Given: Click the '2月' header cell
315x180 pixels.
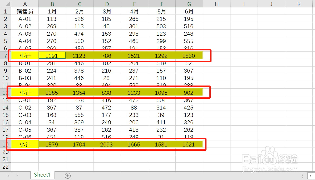Looking at the screenshot, I should [80, 11].
